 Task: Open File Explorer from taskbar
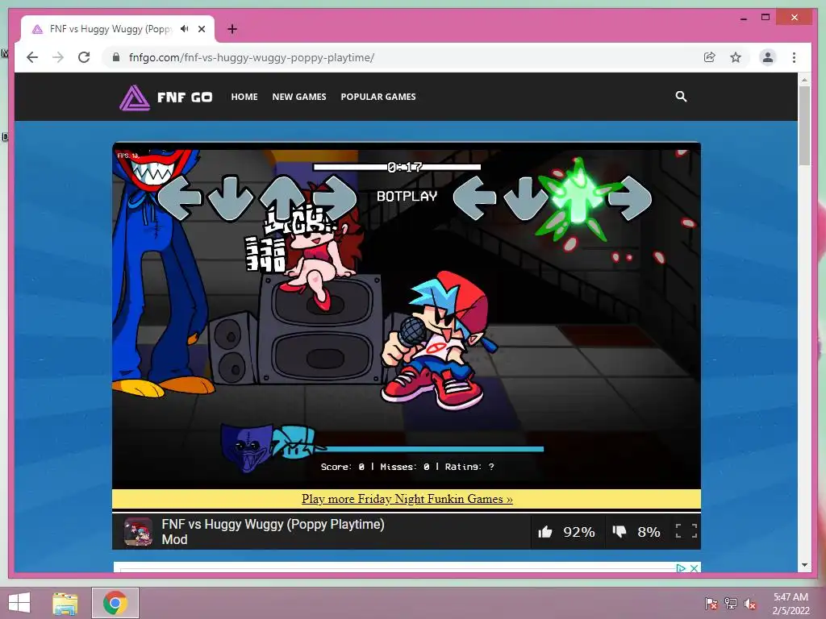pos(65,603)
